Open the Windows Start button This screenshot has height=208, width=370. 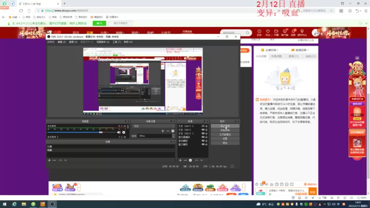tap(5, 204)
